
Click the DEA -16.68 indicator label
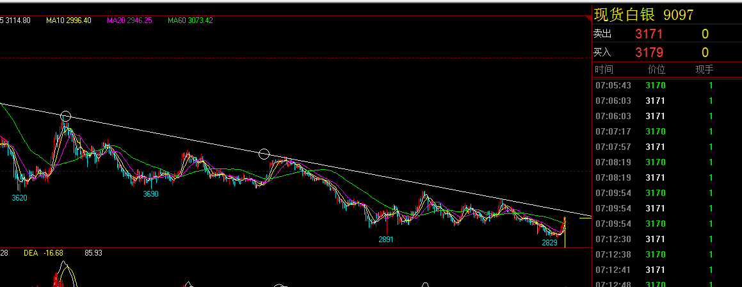coord(44,253)
